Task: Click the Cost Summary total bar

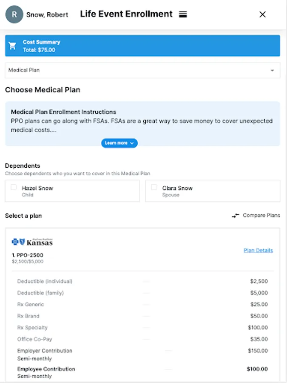Action: 142,46
